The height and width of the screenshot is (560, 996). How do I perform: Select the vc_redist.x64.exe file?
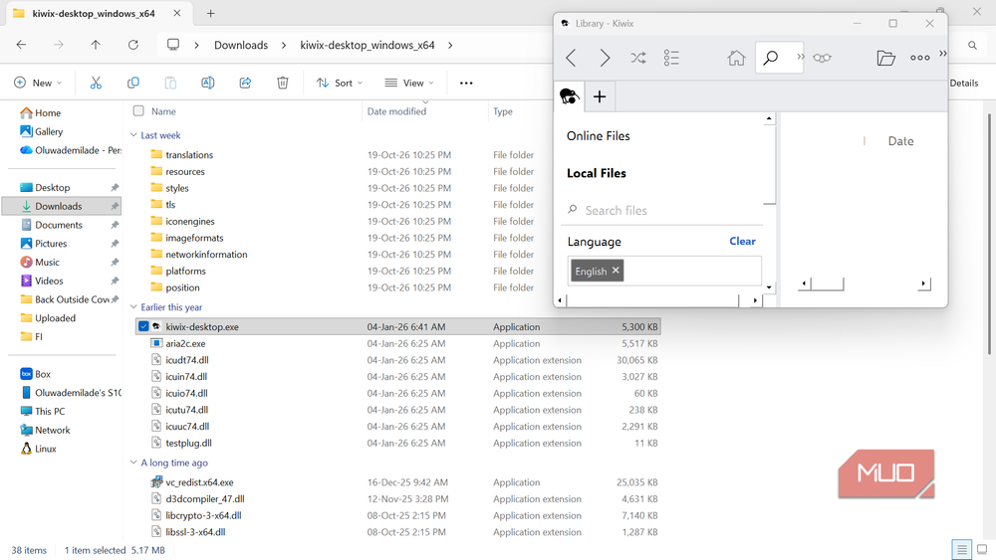(199, 482)
